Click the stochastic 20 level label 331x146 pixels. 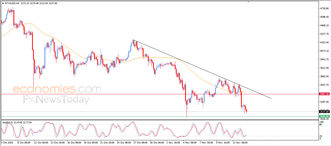point(321,136)
